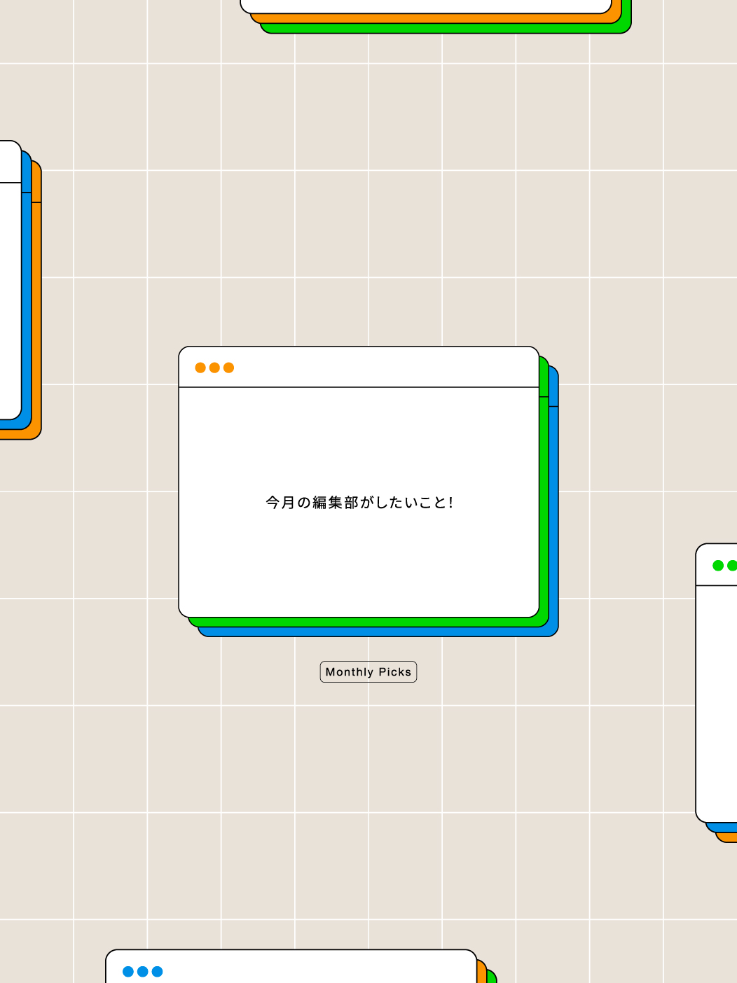Click the last blue dot in the bottom window

(158, 971)
